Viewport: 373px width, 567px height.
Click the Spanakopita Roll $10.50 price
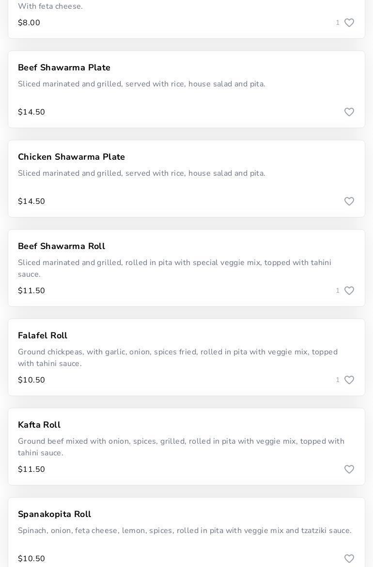[x=31, y=559]
